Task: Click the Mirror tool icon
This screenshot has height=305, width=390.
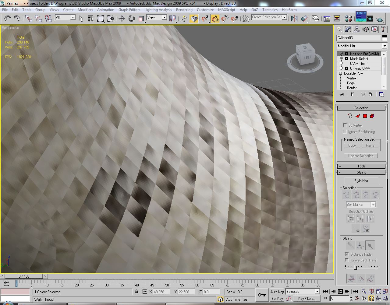Action: [x=294, y=19]
